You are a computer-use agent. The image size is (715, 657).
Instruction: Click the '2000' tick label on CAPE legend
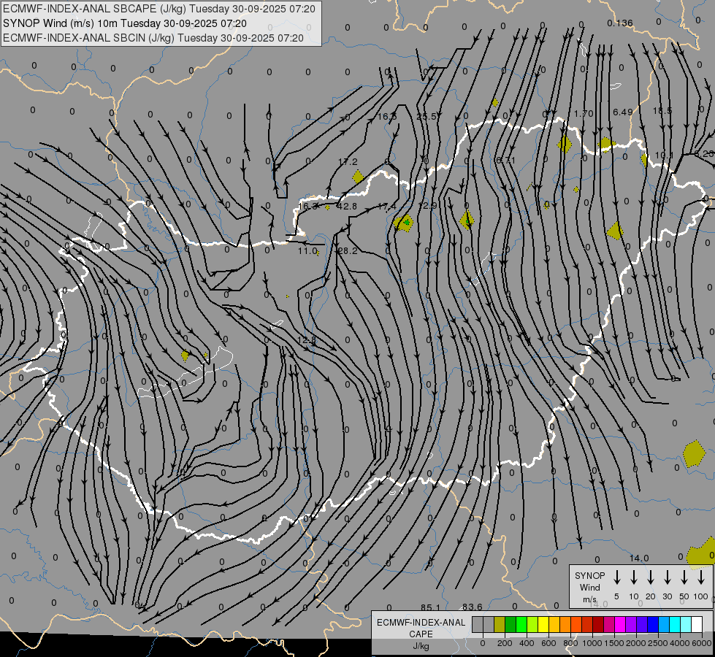click(636, 643)
